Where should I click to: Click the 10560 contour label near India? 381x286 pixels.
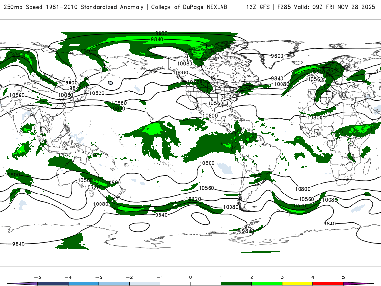[x=17, y=95]
